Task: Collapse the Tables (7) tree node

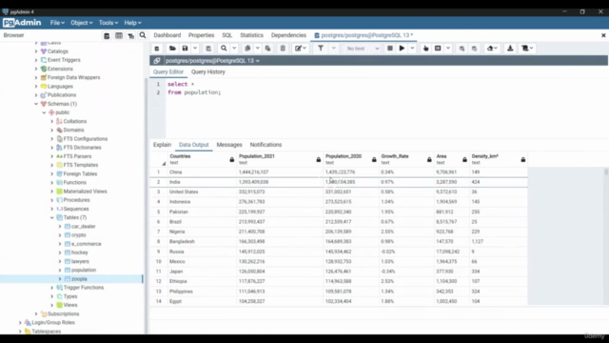Action: tap(52, 217)
